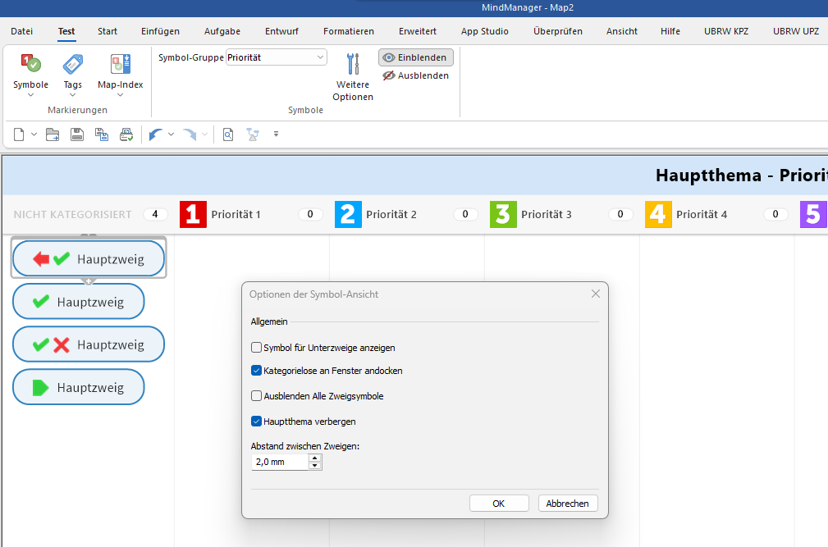Click the Priorität 1 red column icon

193,215
